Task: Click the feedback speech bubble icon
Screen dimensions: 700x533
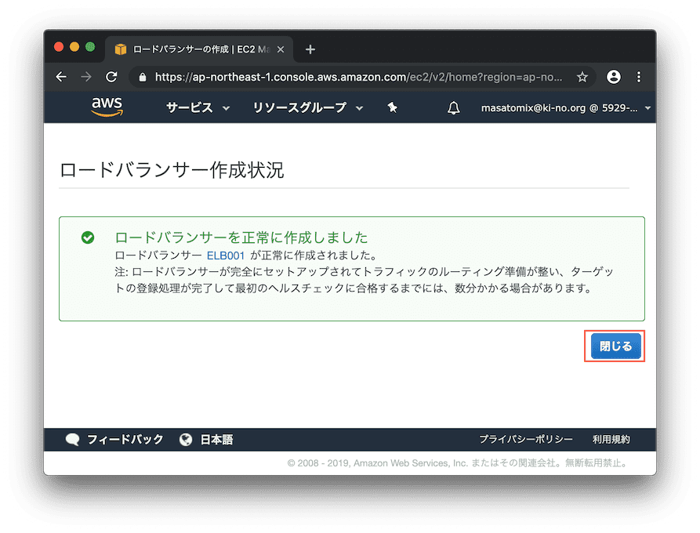Action: [x=72, y=440]
